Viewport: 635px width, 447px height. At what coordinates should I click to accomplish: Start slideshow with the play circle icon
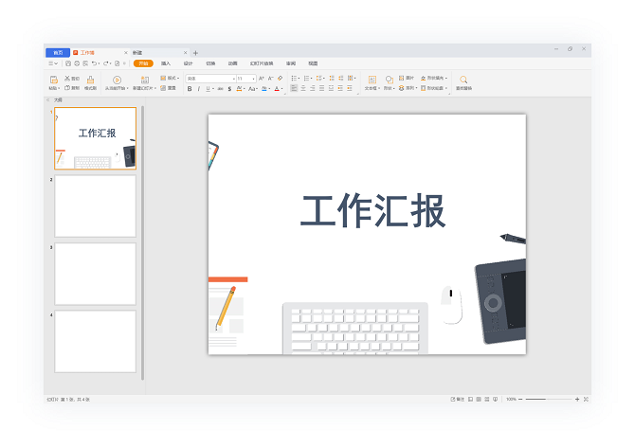point(117,80)
